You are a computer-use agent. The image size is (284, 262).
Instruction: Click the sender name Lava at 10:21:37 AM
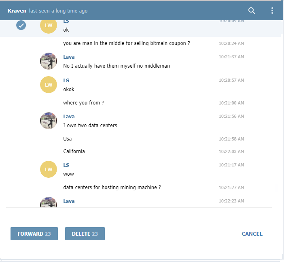tap(69, 57)
